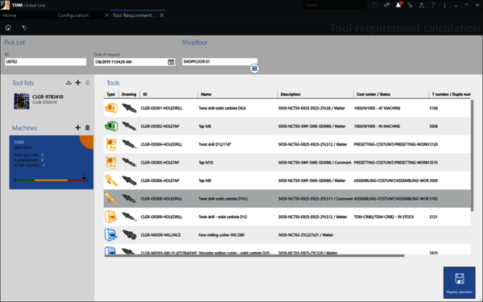Screen dimensions: 483x302
Task: Open the calendar picker for Time of request
Action: (x=171, y=62)
